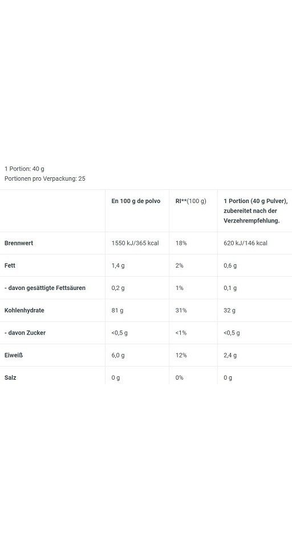292x549 pixels.
Task: Click the '1 Portion (40 g Pulver)' header
Action: pos(255,201)
